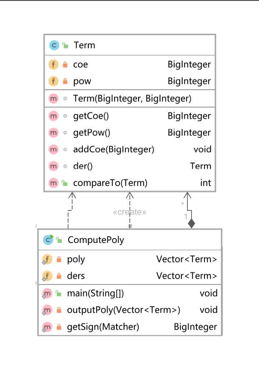The image size is (259, 369).
Task: Click the field icon next to pow
Action: (x=54, y=81)
